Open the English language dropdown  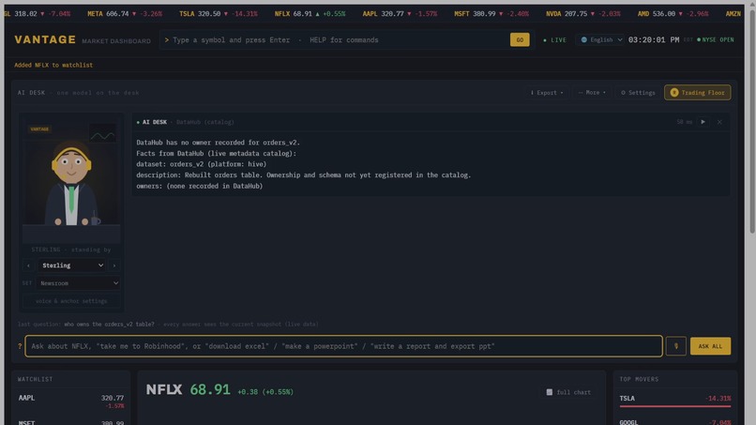(x=600, y=39)
